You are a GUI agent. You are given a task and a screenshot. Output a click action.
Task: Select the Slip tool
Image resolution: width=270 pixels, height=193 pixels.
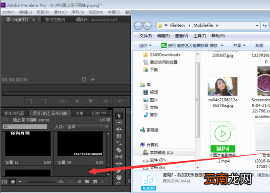coord(119,157)
